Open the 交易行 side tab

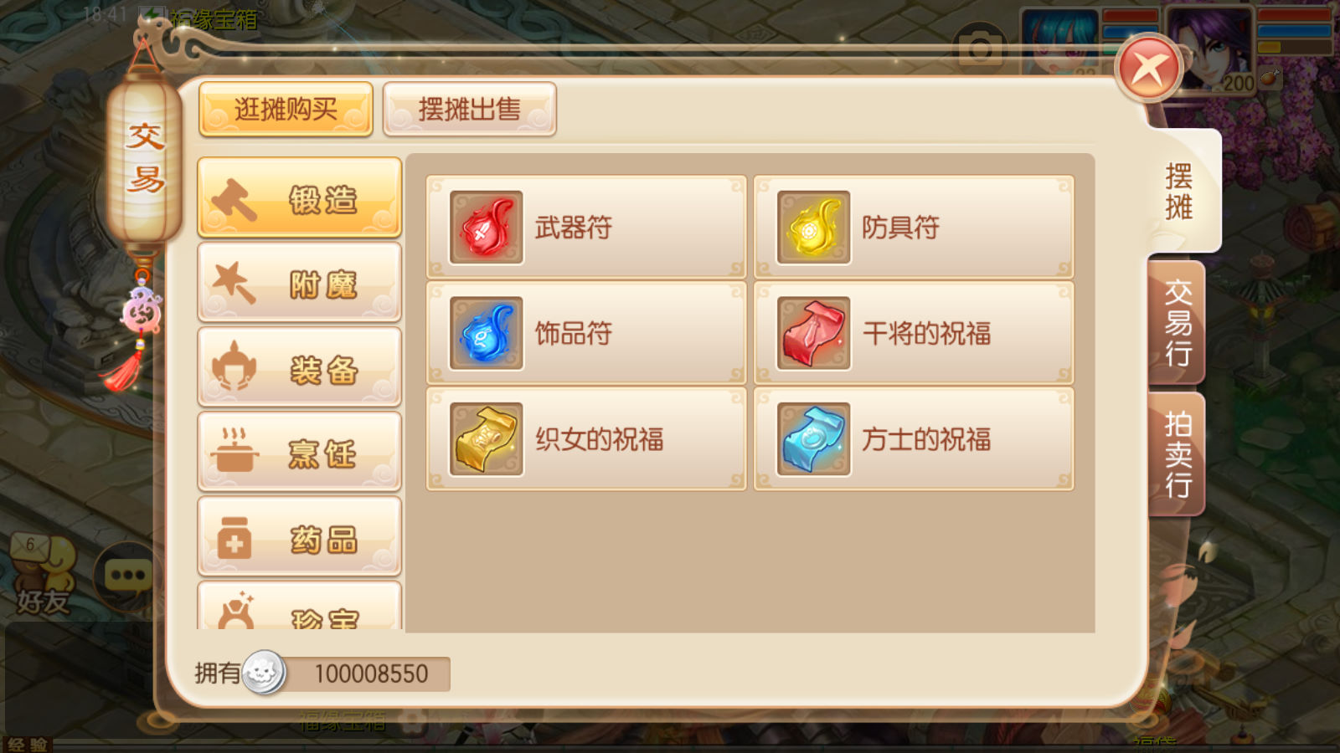pyautogui.click(x=1178, y=323)
